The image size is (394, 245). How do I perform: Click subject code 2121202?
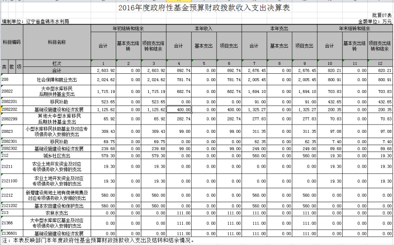point(12,206)
